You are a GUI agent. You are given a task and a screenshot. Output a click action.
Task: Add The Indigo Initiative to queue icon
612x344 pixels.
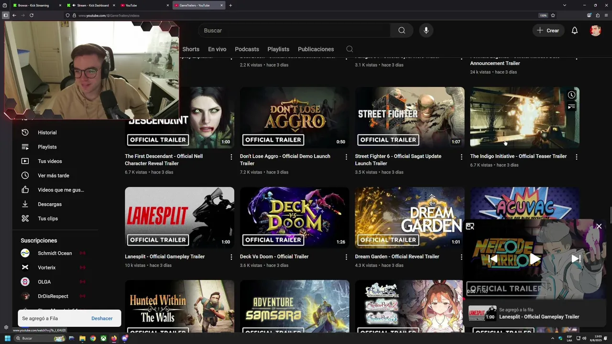click(x=571, y=107)
